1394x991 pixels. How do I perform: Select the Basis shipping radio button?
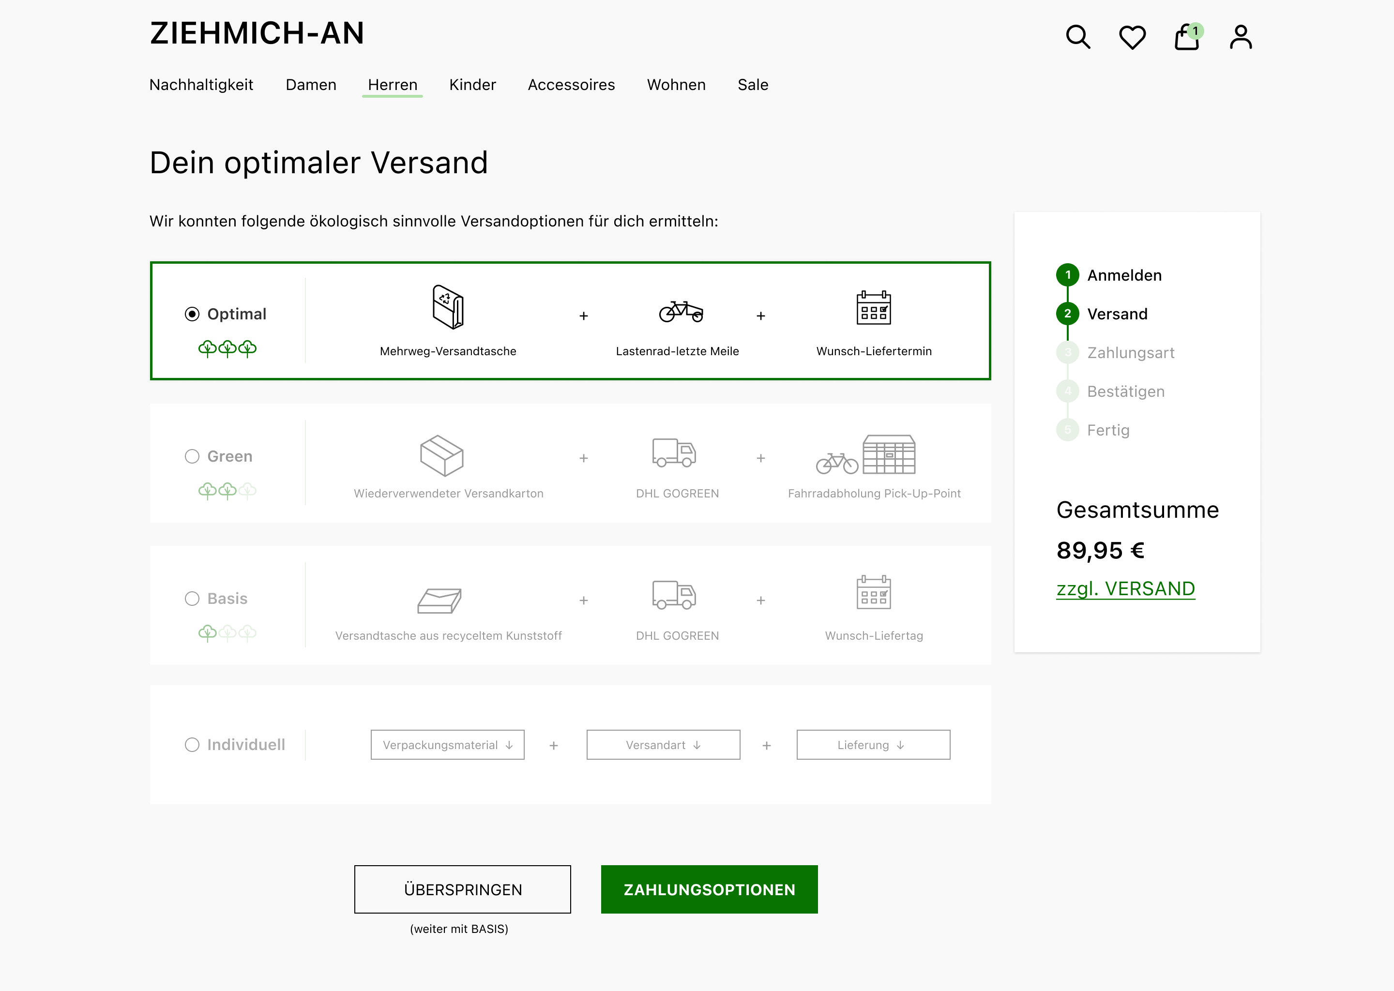192,599
